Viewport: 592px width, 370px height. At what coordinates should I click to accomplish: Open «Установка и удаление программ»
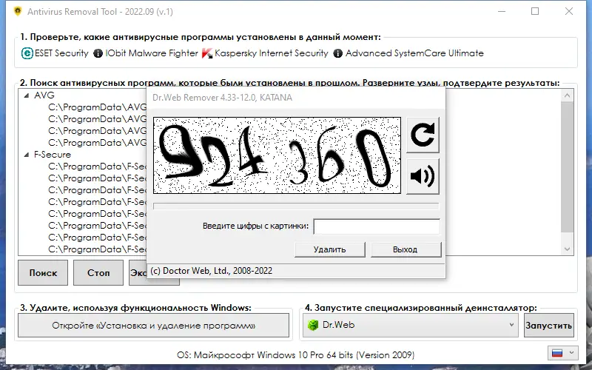[153, 326]
